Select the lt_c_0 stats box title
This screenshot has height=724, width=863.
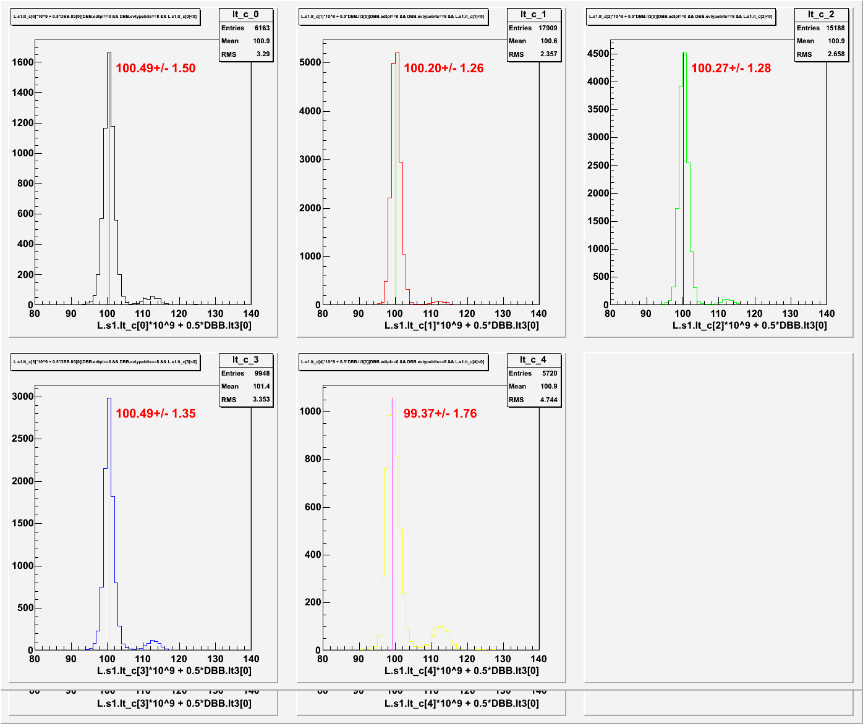(245, 14)
